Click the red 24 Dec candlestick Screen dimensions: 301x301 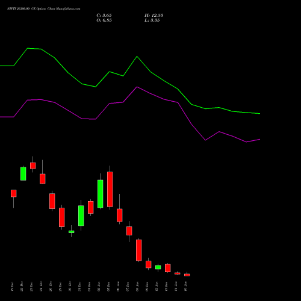click(x=43, y=179)
